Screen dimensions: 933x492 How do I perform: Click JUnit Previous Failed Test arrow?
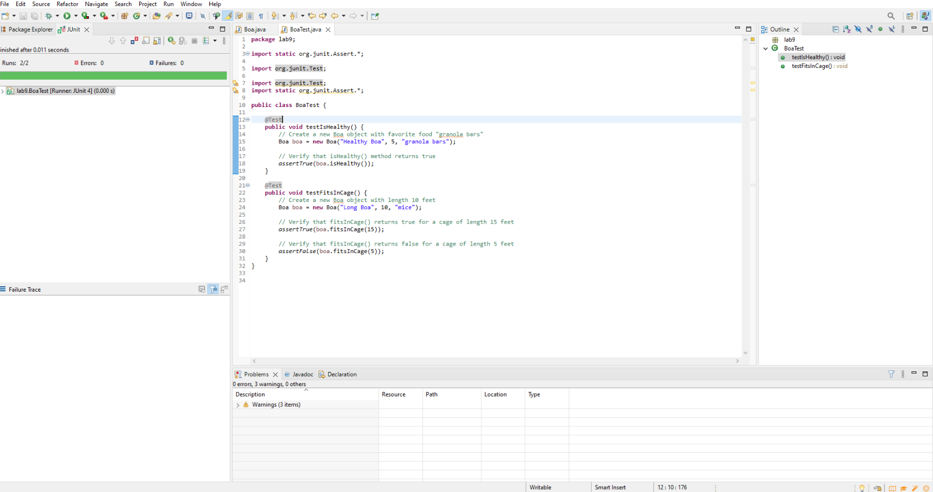pos(123,41)
